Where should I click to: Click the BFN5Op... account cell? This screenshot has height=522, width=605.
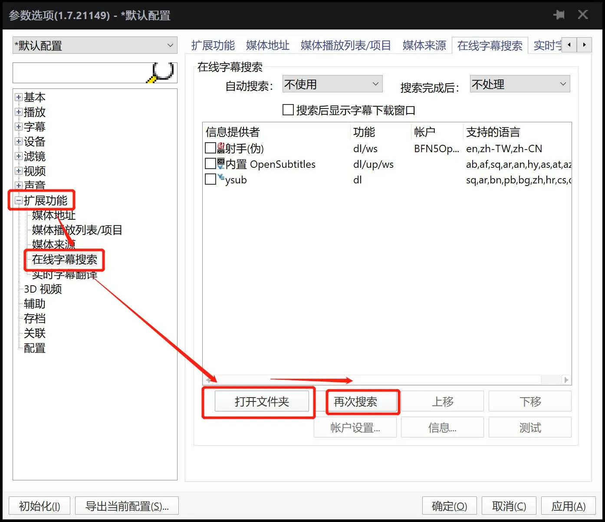tap(436, 149)
